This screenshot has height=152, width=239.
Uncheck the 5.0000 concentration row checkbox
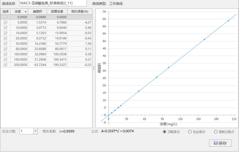5,22
